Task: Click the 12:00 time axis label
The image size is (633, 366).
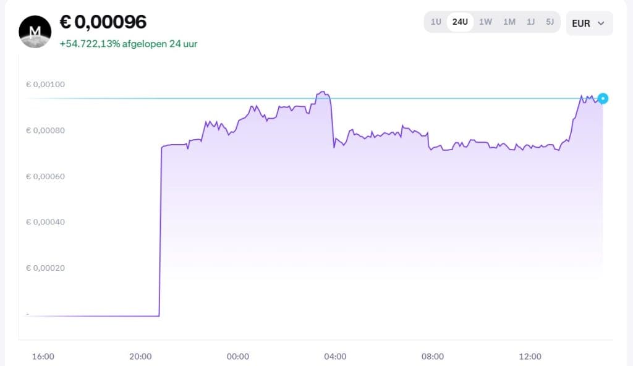Action: [x=530, y=356]
